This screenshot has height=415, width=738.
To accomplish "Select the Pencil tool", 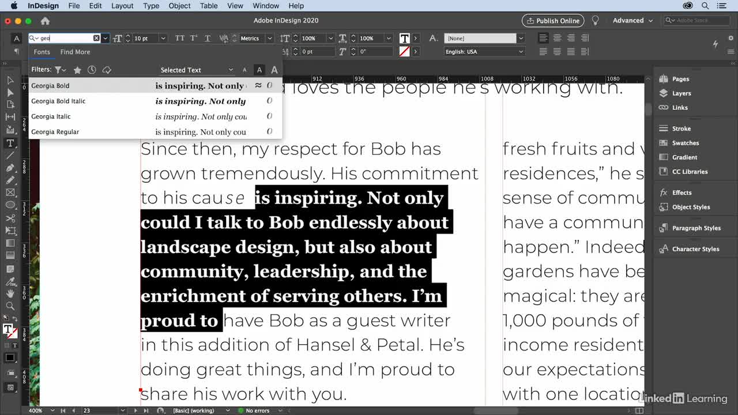I will point(10,180).
